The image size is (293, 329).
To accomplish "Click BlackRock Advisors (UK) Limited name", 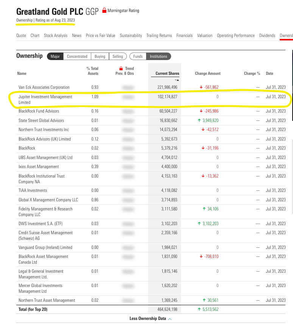I will click(x=45, y=139).
